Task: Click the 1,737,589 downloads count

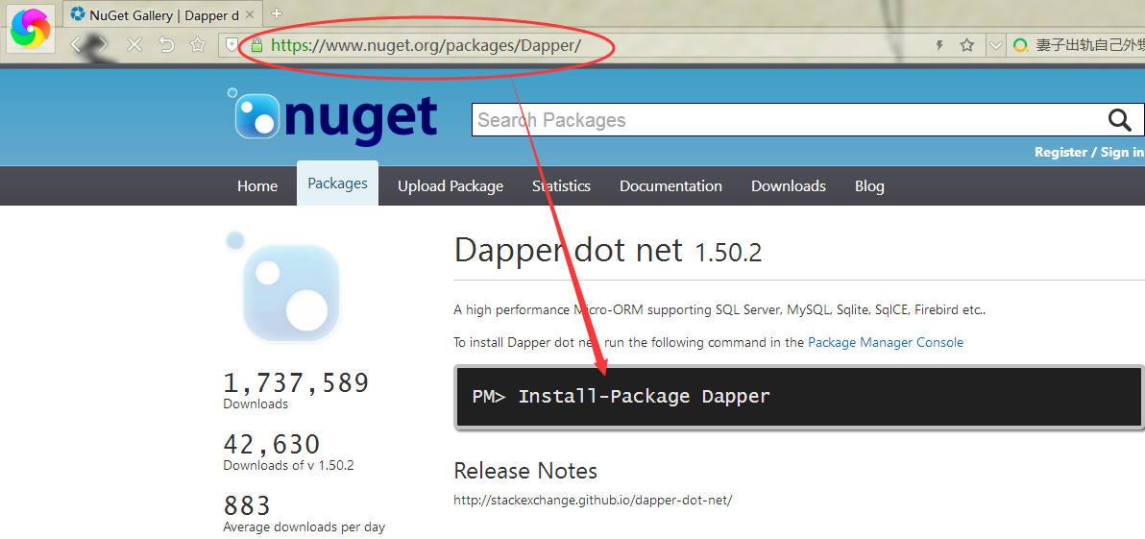Action: pyautogui.click(x=296, y=382)
